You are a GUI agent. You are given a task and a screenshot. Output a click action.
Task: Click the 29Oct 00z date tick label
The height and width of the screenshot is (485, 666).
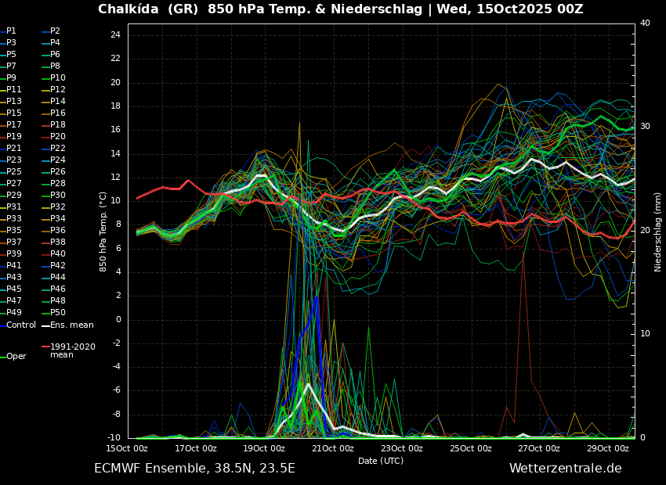pos(608,448)
